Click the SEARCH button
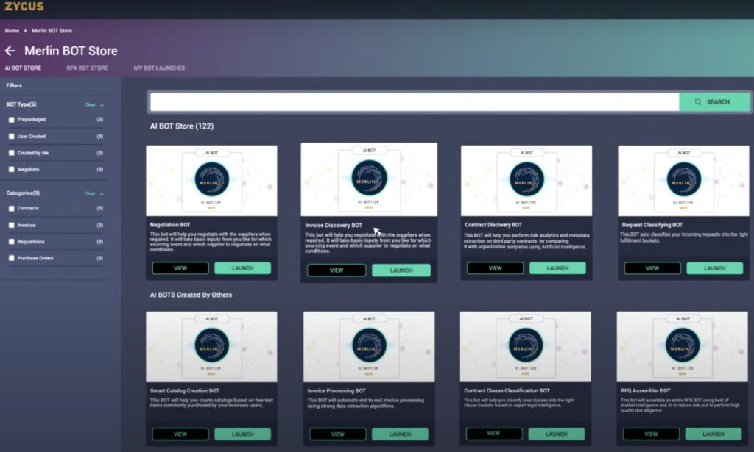This screenshot has width=754, height=452. [714, 102]
